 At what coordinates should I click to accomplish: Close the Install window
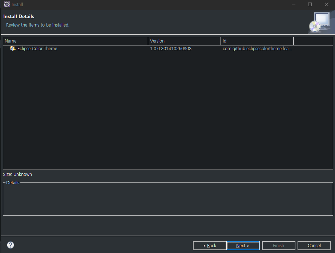click(x=326, y=4)
